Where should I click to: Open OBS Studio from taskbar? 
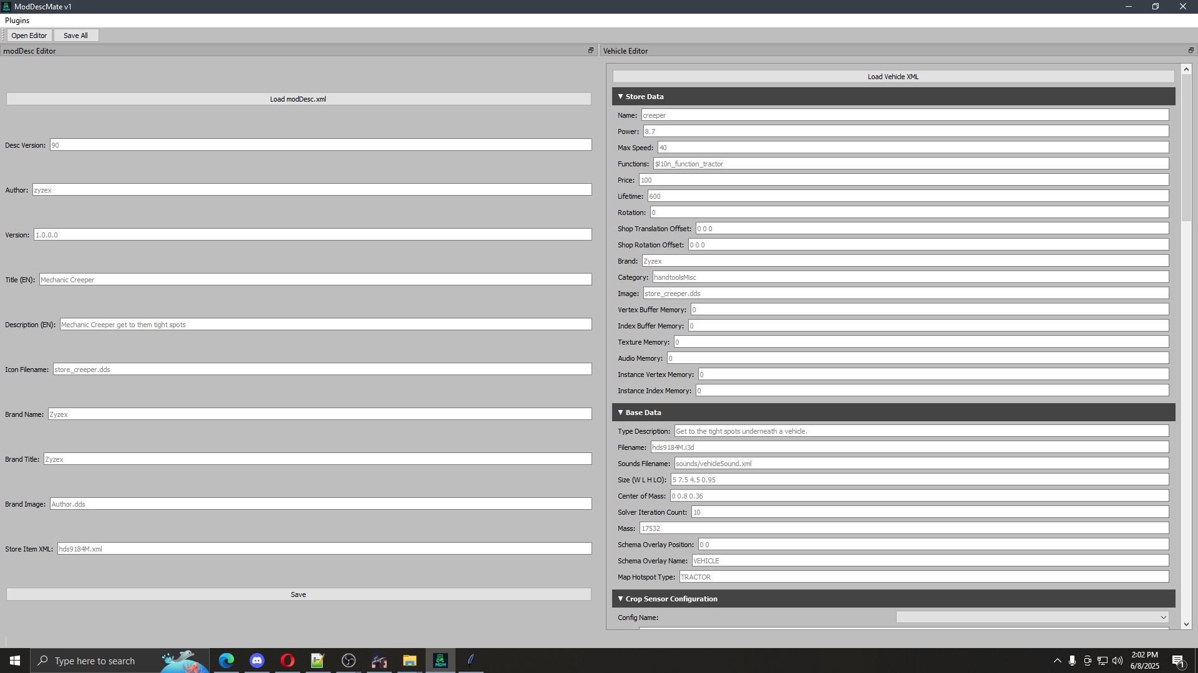(x=348, y=661)
